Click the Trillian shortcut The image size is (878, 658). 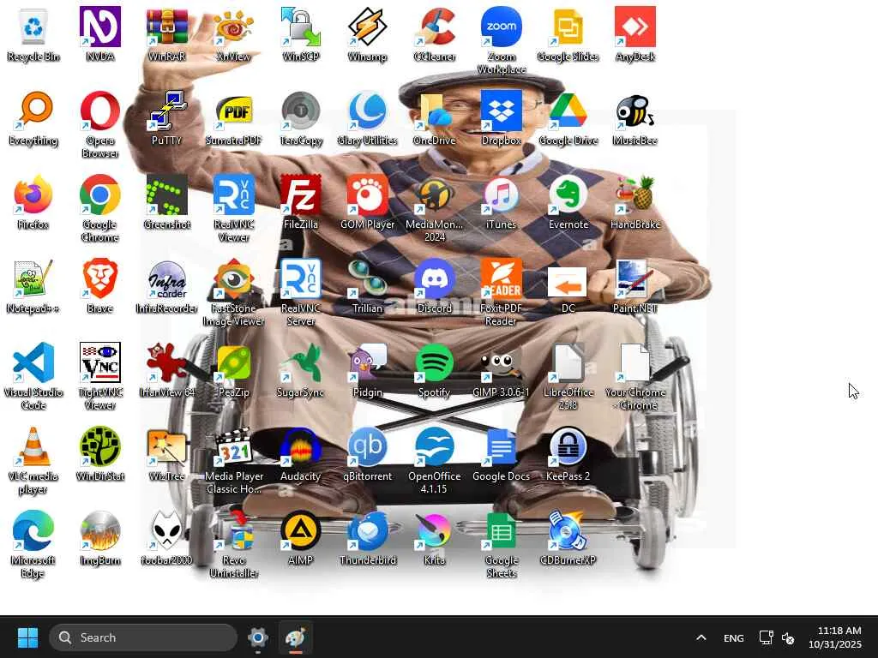[x=367, y=286]
